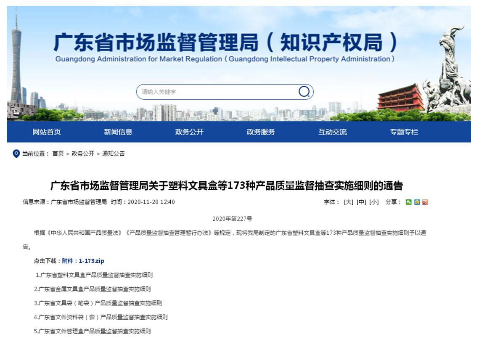479x342 pixels.
Task: Share the notice via the WeChat icon
Action: click(408, 202)
